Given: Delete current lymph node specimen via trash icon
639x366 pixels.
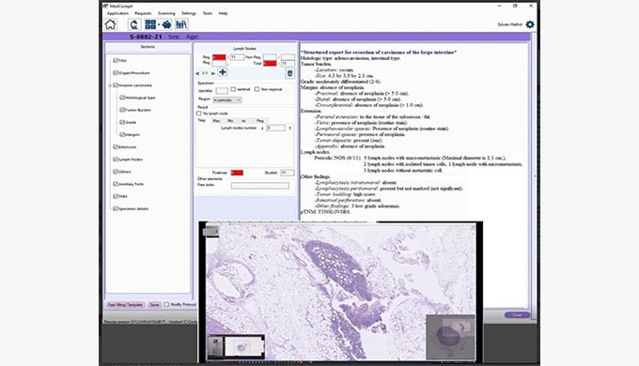Looking at the screenshot, I should point(289,73).
